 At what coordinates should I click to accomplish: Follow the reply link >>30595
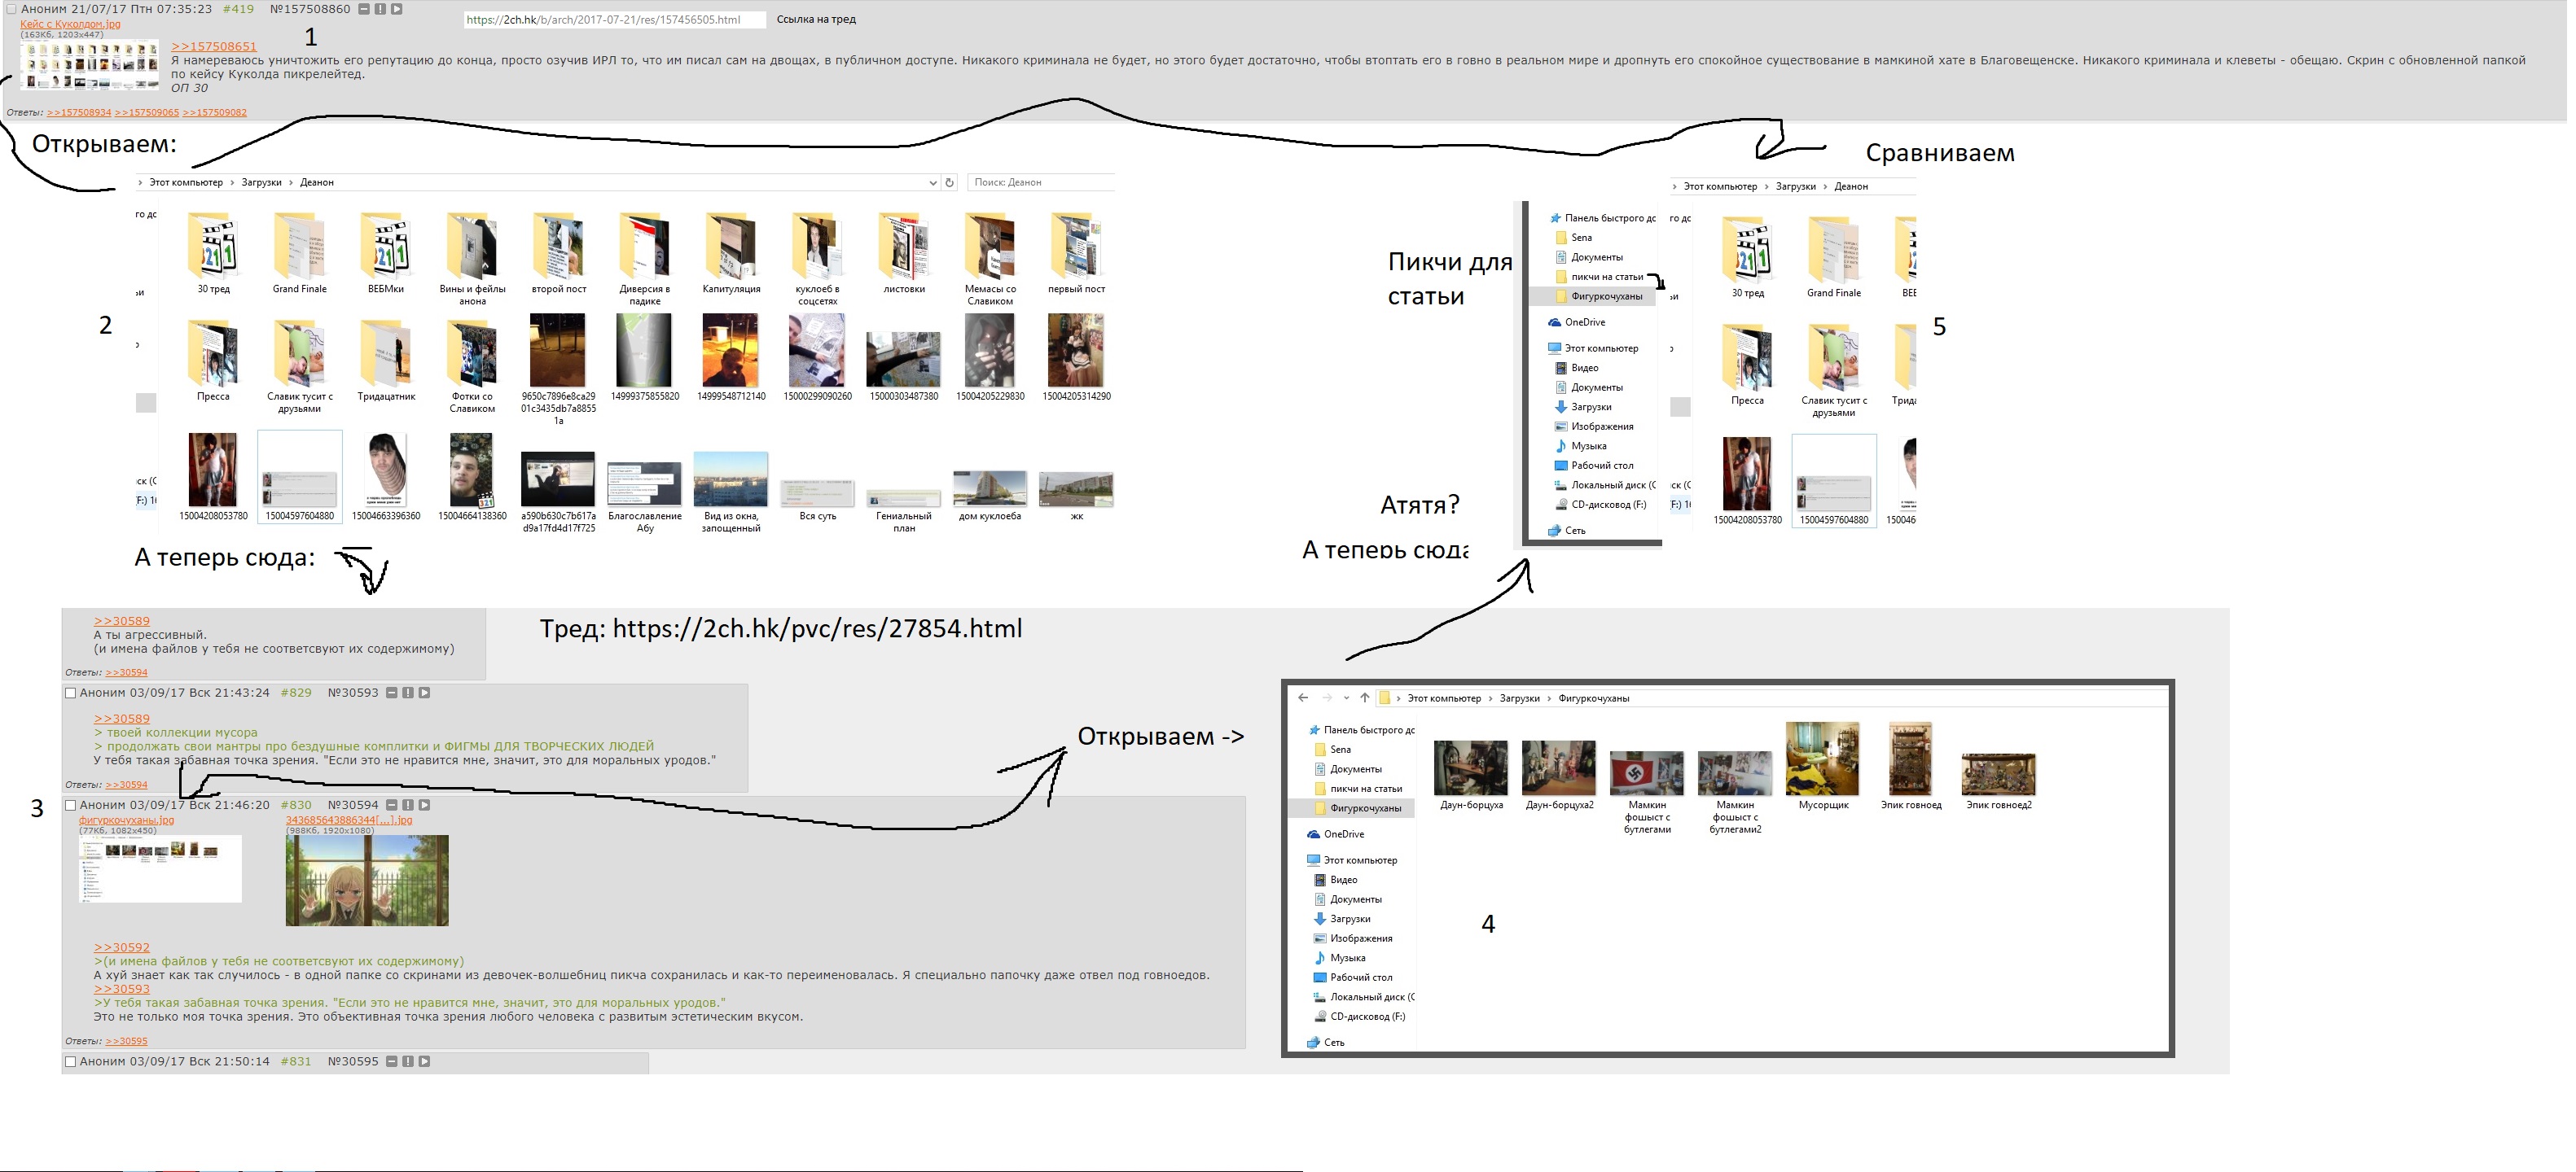pyautogui.click(x=126, y=1041)
